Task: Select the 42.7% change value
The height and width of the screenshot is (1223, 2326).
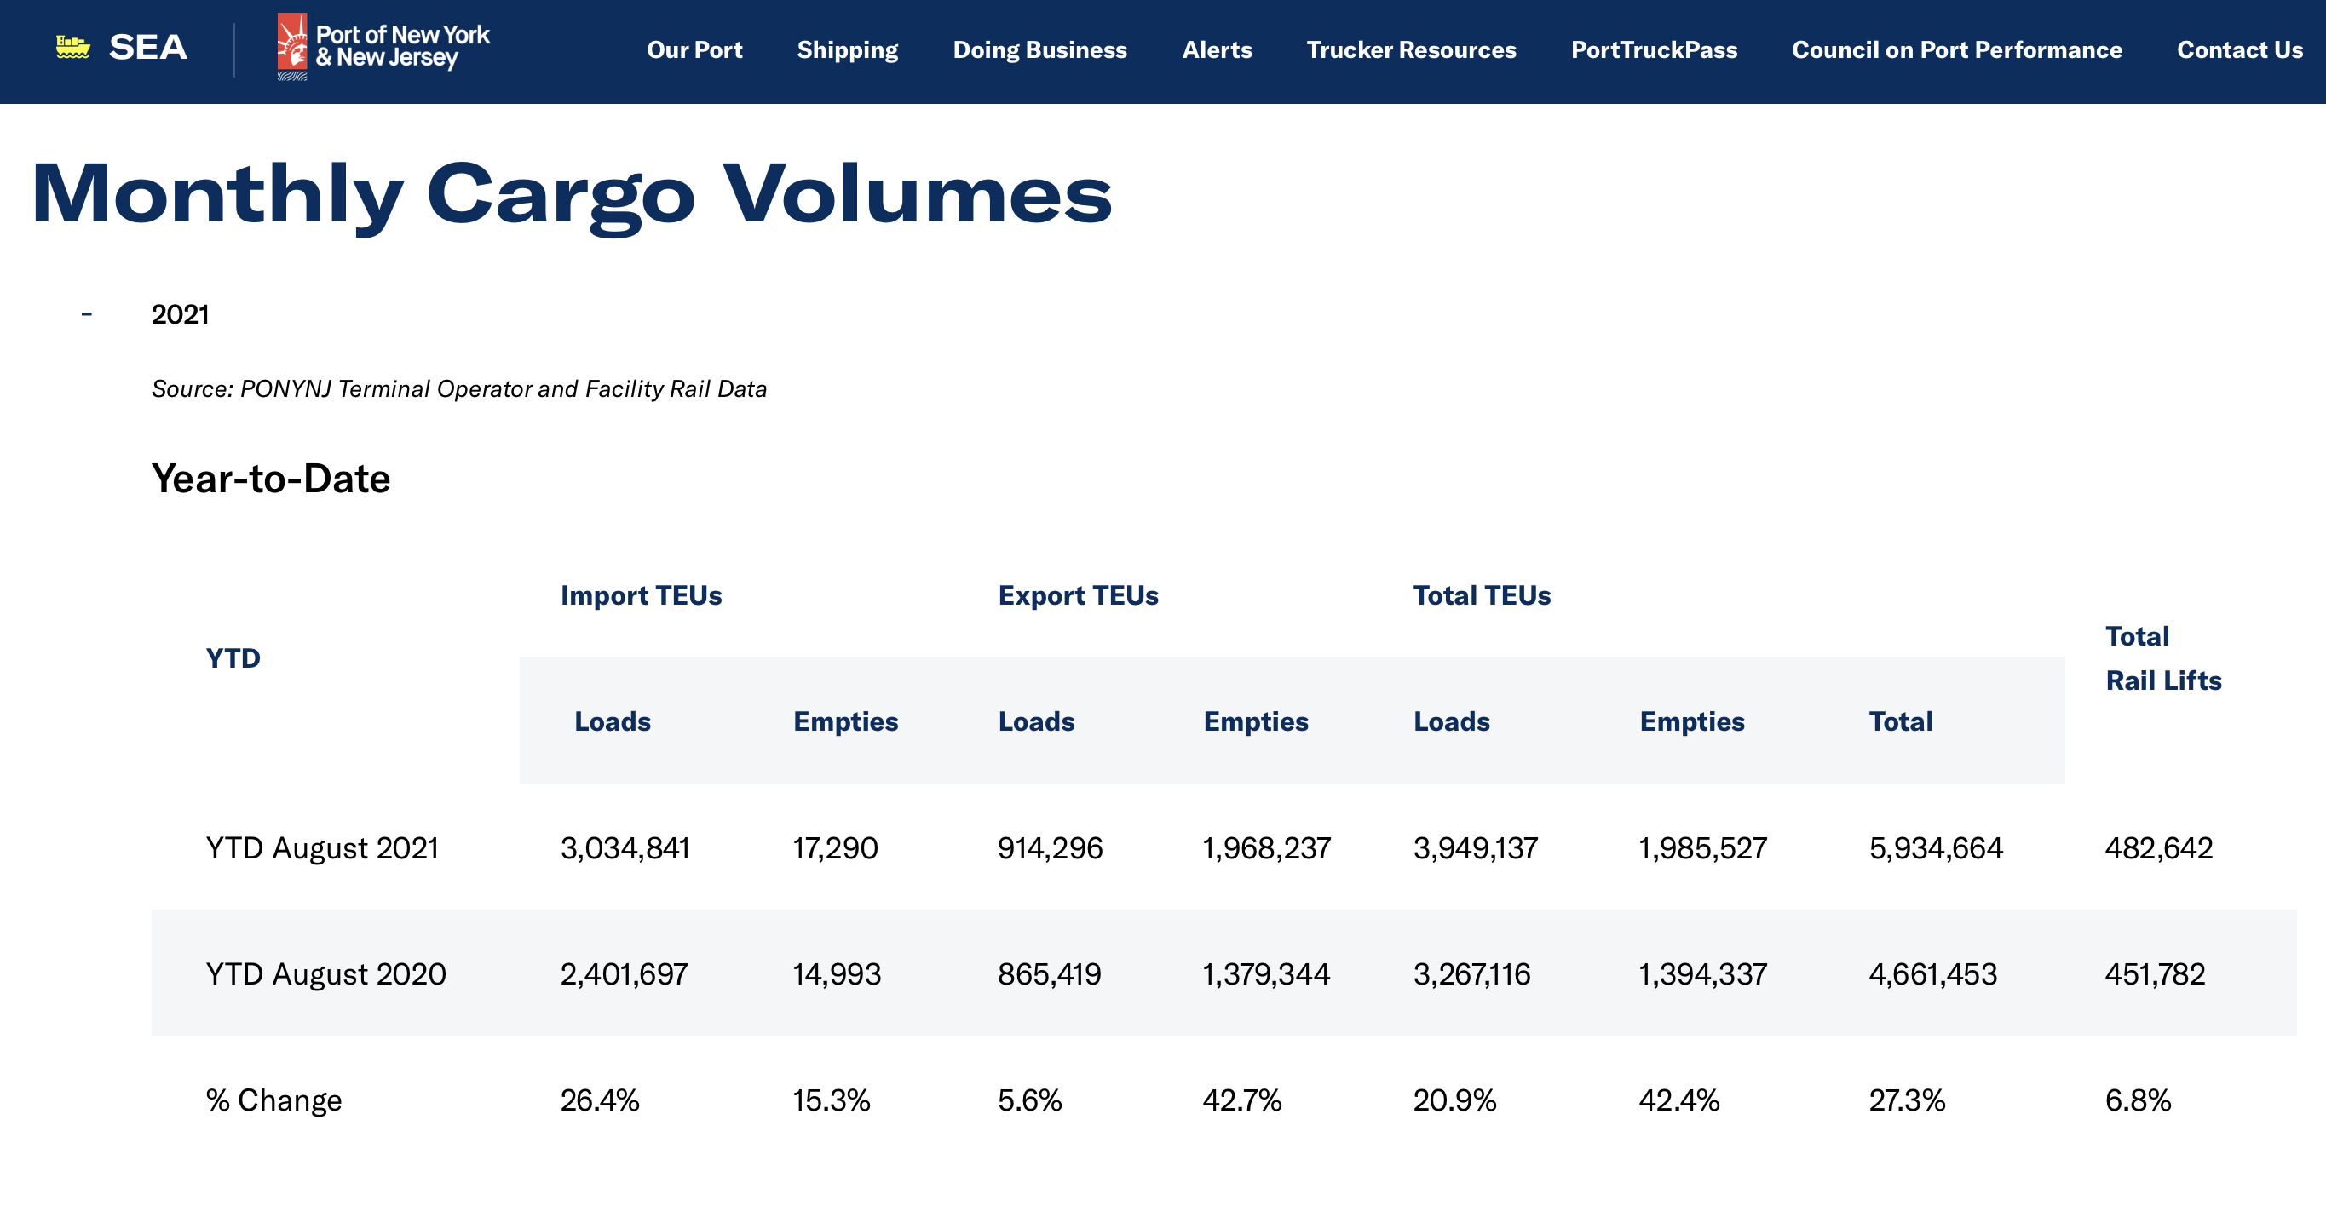Action: click(x=1241, y=1100)
